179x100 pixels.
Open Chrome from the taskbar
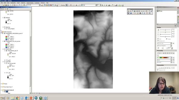[17, 98]
